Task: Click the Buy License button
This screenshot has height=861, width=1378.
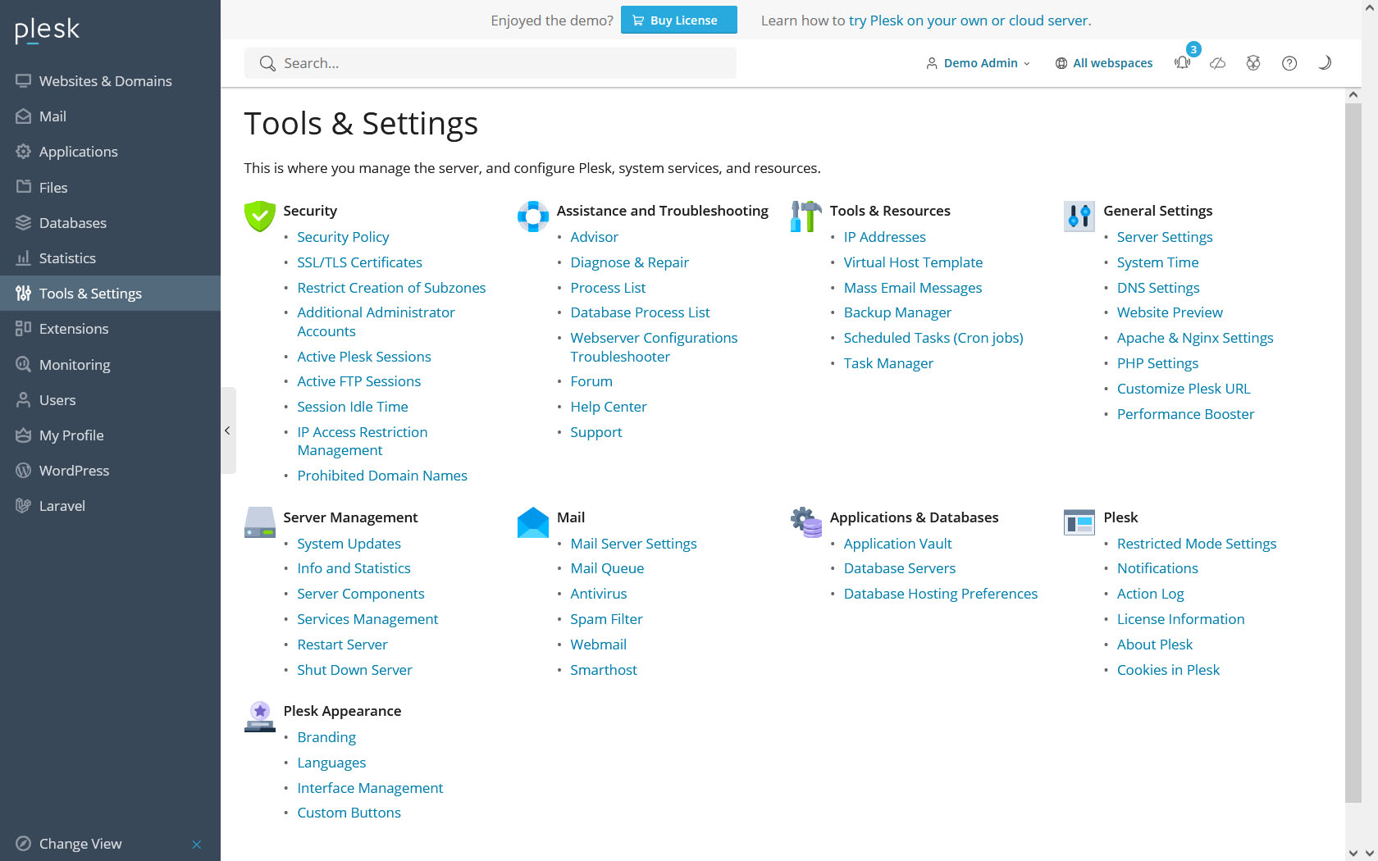Action: (678, 20)
